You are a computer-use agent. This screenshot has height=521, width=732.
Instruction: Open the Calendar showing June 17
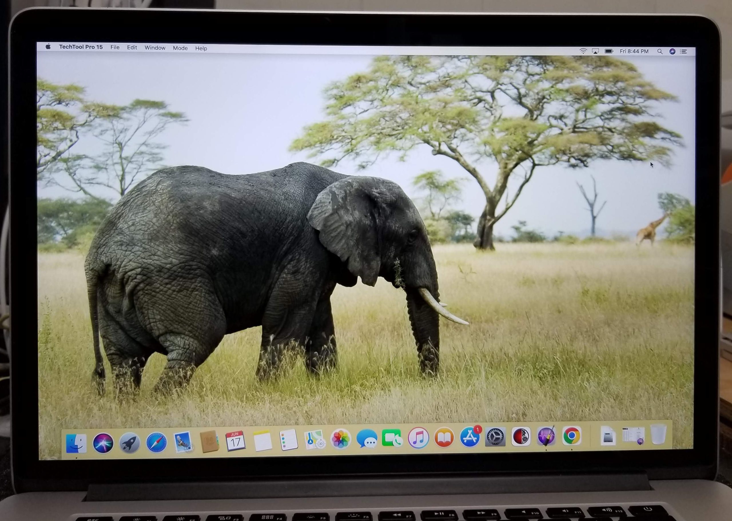(235, 441)
